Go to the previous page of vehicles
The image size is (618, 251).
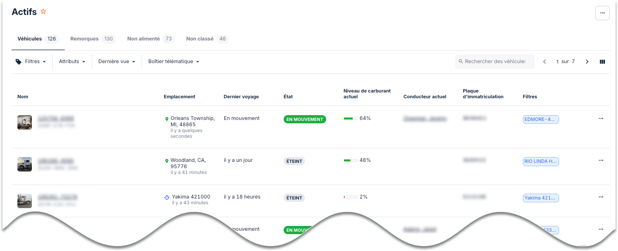pyautogui.click(x=545, y=62)
